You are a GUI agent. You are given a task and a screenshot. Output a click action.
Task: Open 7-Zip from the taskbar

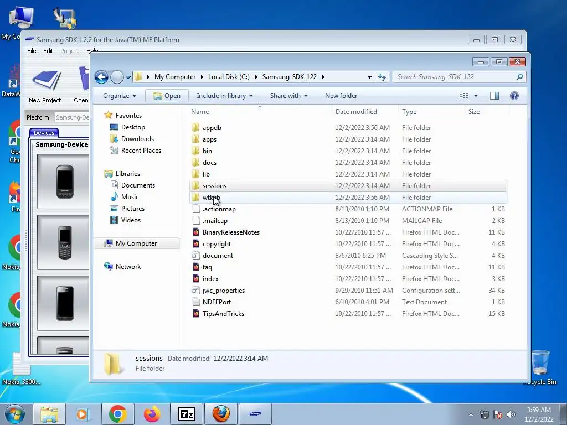(x=187, y=414)
